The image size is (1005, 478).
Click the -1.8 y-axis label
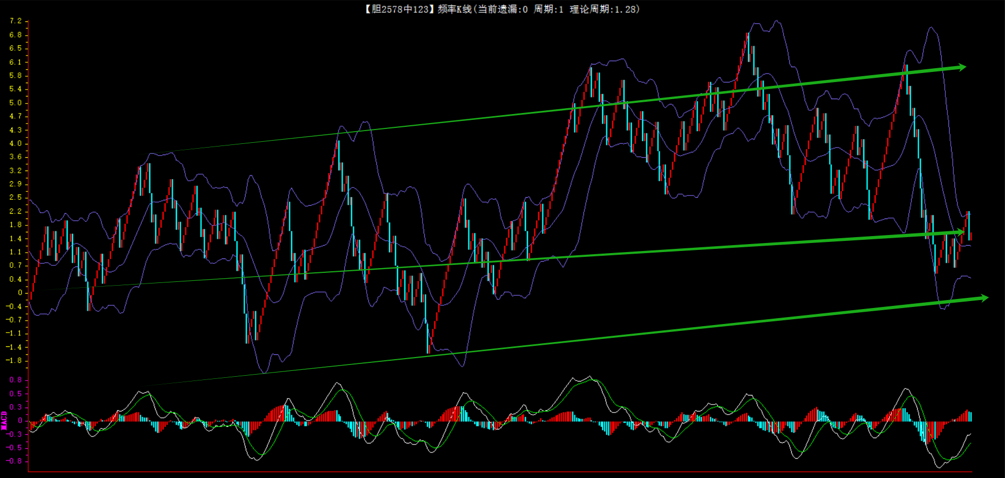coord(14,360)
